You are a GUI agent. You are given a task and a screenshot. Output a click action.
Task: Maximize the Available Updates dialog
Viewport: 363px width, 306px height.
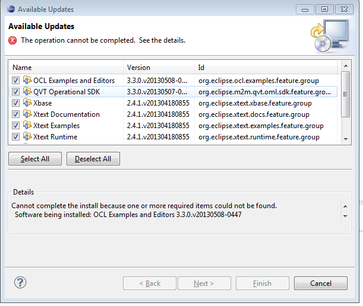324,9
